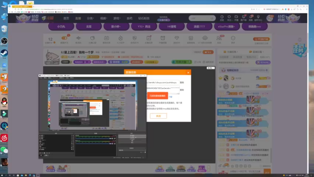Screen dimensions: 314x177
Task: Click the location pin icon in header
Action: pyautogui.click(x=258, y=17)
